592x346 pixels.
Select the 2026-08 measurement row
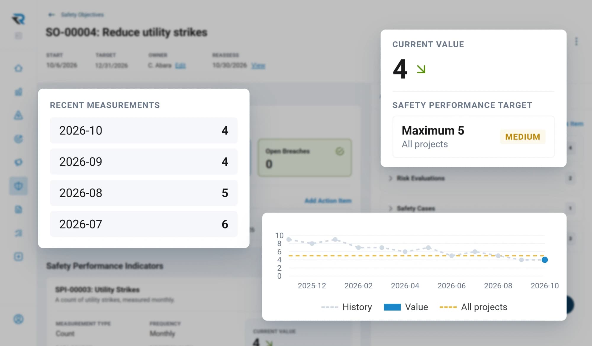(x=144, y=193)
